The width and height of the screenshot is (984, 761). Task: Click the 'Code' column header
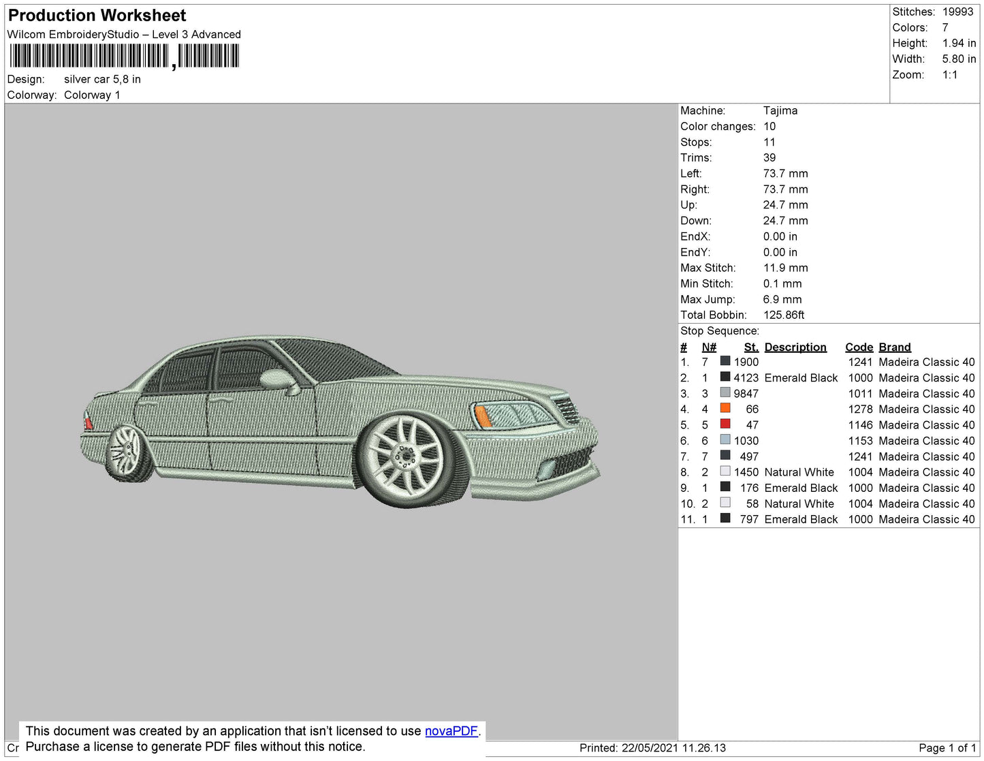(859, 347)
